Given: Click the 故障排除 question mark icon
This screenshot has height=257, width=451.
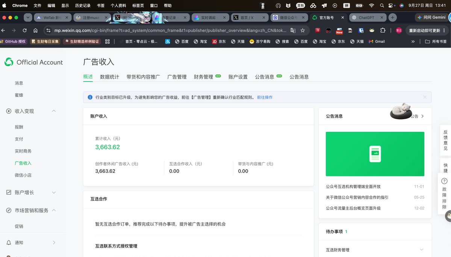Looking at the screenshot, I should tap(444, 181).
